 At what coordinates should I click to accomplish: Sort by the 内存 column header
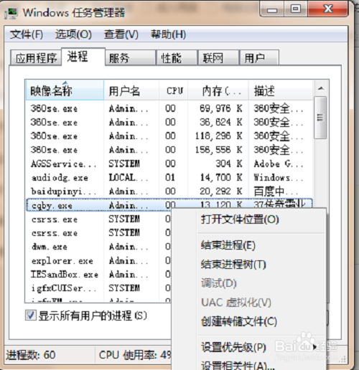[218, 91]
